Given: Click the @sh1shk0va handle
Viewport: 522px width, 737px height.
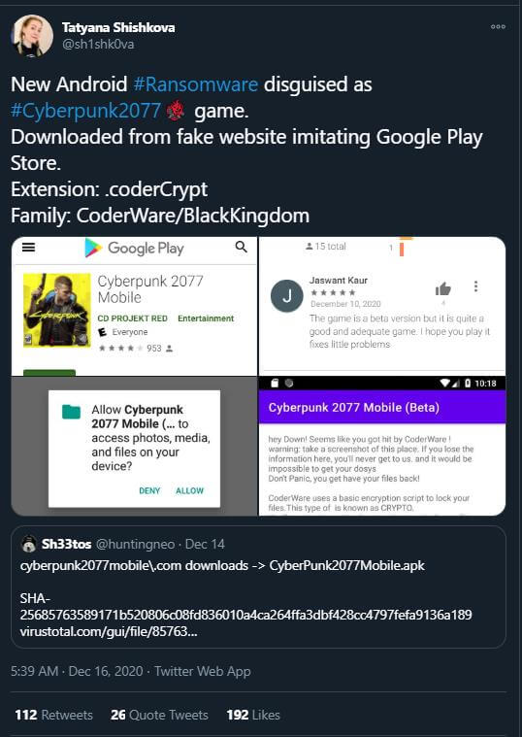Looking at the screenshot, I should coord(98,45).
